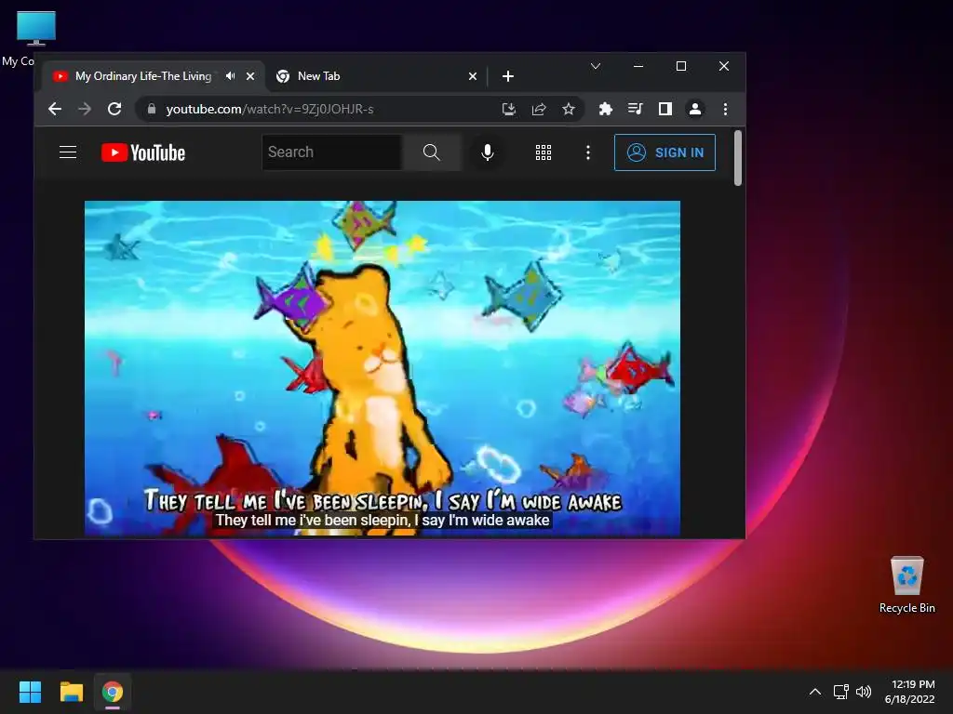Close the My Ordinary Life tab
This screenshot has height=714, width=953.
pyautogui.click(x=250, y=76)
